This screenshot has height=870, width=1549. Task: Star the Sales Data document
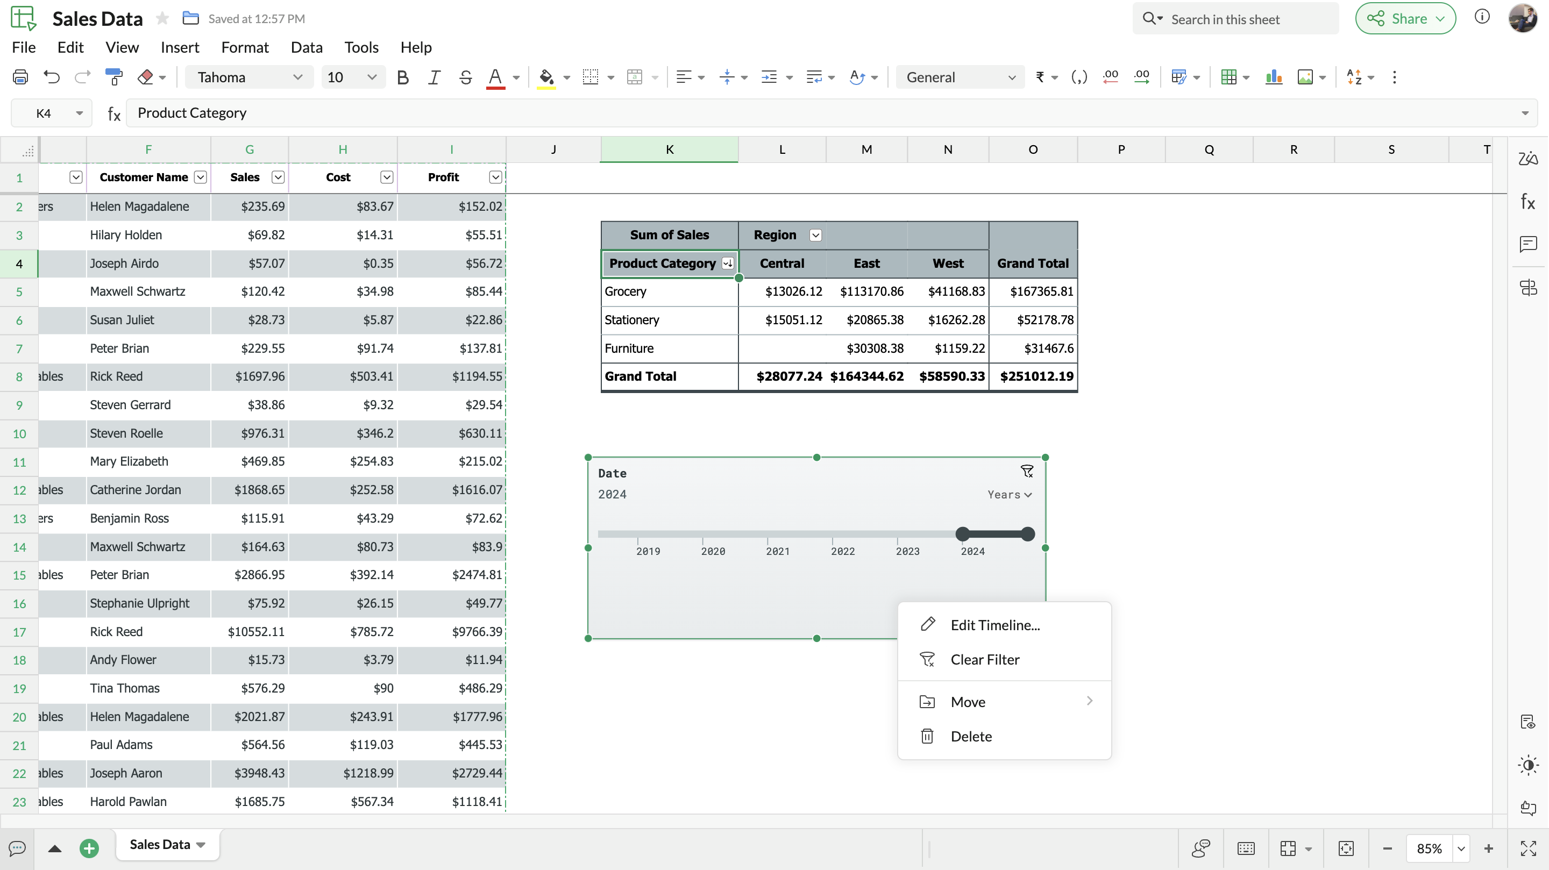click(x=162, y=19)
